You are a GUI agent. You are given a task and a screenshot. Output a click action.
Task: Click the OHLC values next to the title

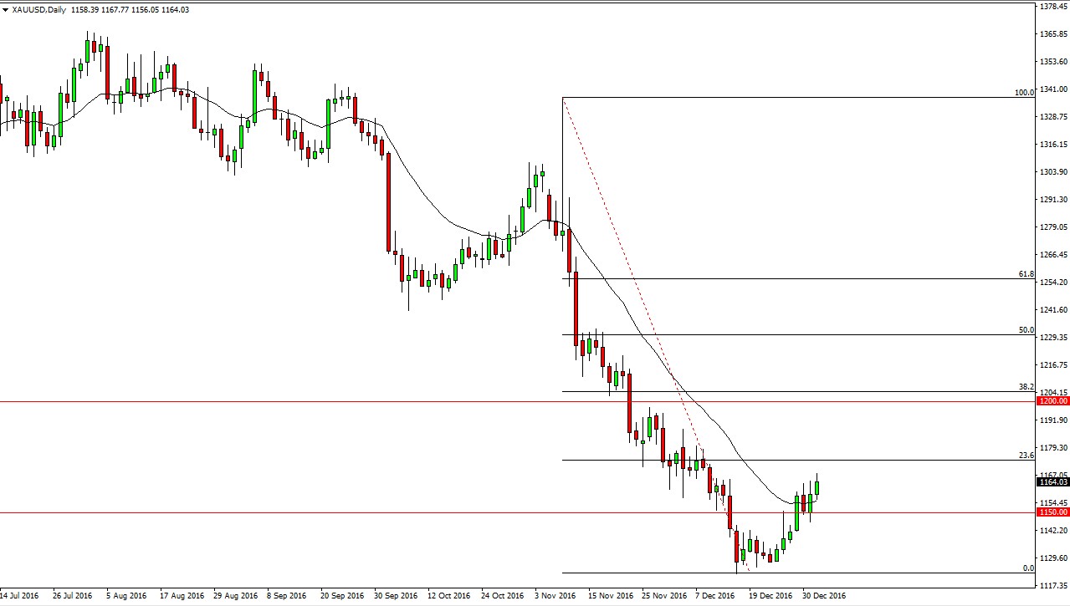pyautogui.click(x=129, y=10)
